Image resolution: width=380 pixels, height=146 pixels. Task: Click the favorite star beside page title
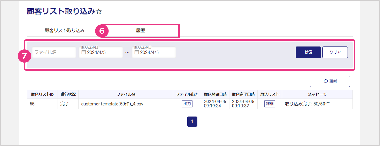(99, 12)
